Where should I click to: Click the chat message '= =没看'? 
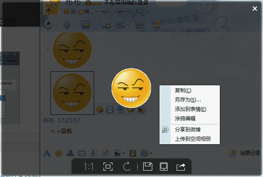click(x=62, y=131)
